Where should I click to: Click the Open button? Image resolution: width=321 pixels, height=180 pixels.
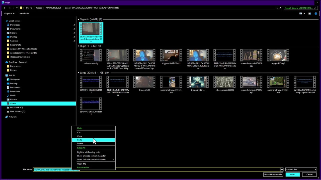click(x=292, y=174)
